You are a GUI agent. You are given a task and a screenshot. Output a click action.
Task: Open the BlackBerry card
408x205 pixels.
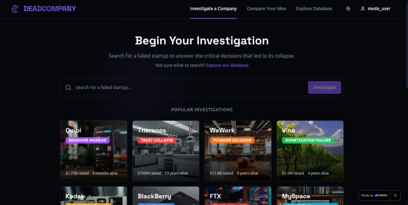click(x=166, y=195)
